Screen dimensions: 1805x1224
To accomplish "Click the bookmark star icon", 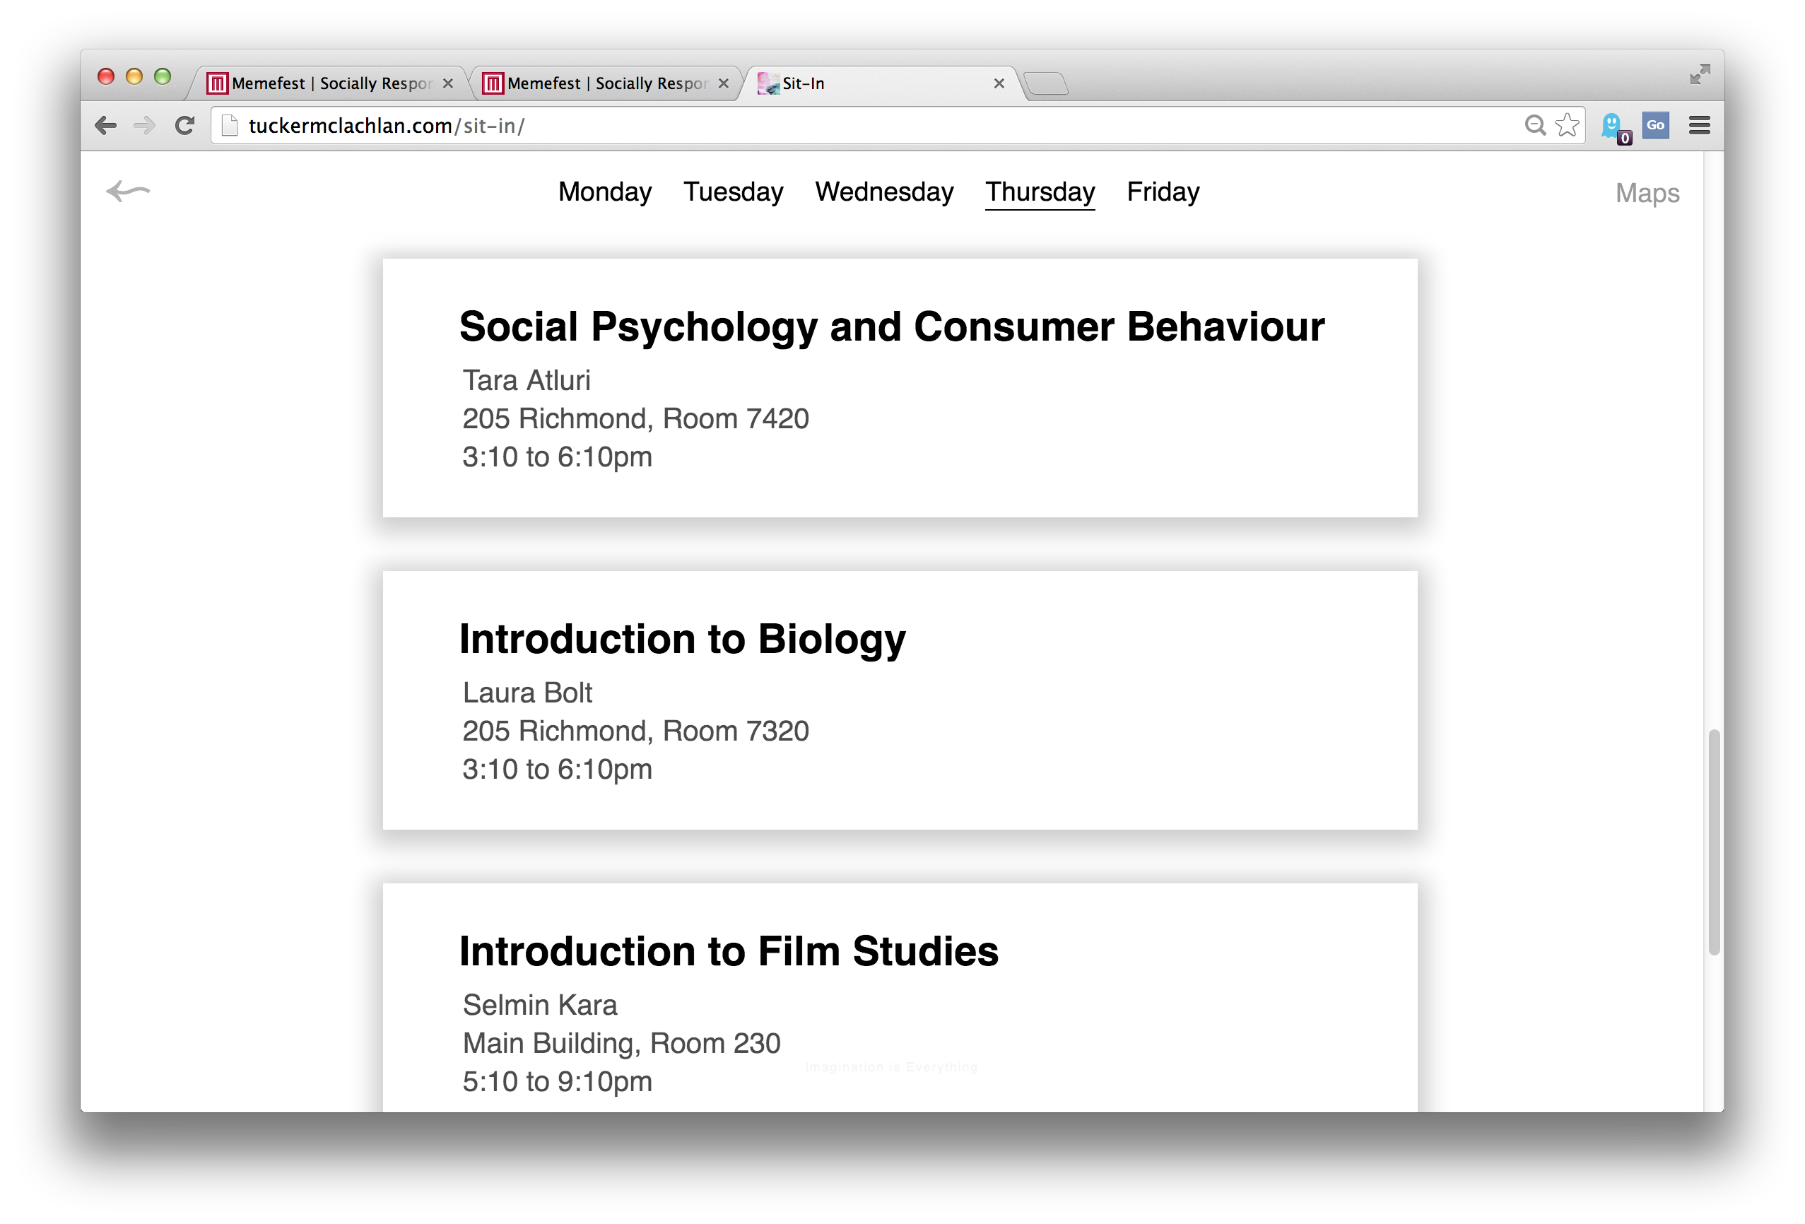I will [x=1568, y=125].
